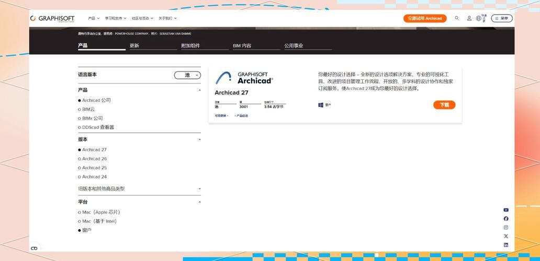Select the Mac (基于 Intel) platform option
The image size is (540, 261).
(x=97, y=221)
